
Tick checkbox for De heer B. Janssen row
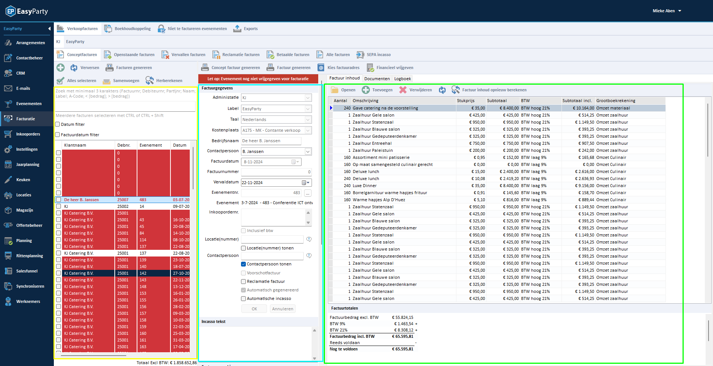[x=58, y=200]
